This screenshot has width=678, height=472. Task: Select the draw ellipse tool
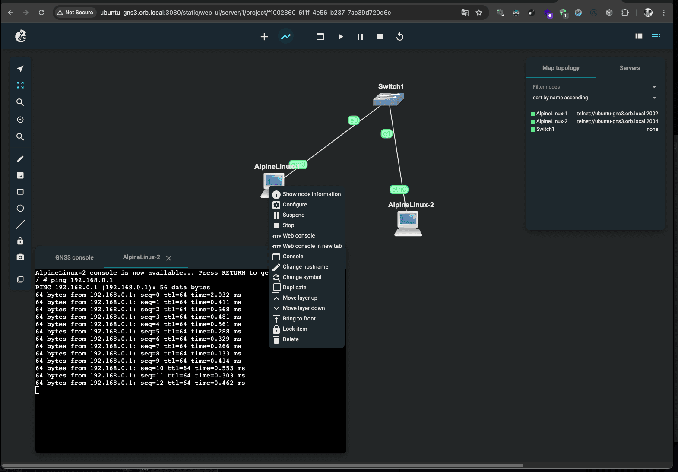(x=20, y=208)
